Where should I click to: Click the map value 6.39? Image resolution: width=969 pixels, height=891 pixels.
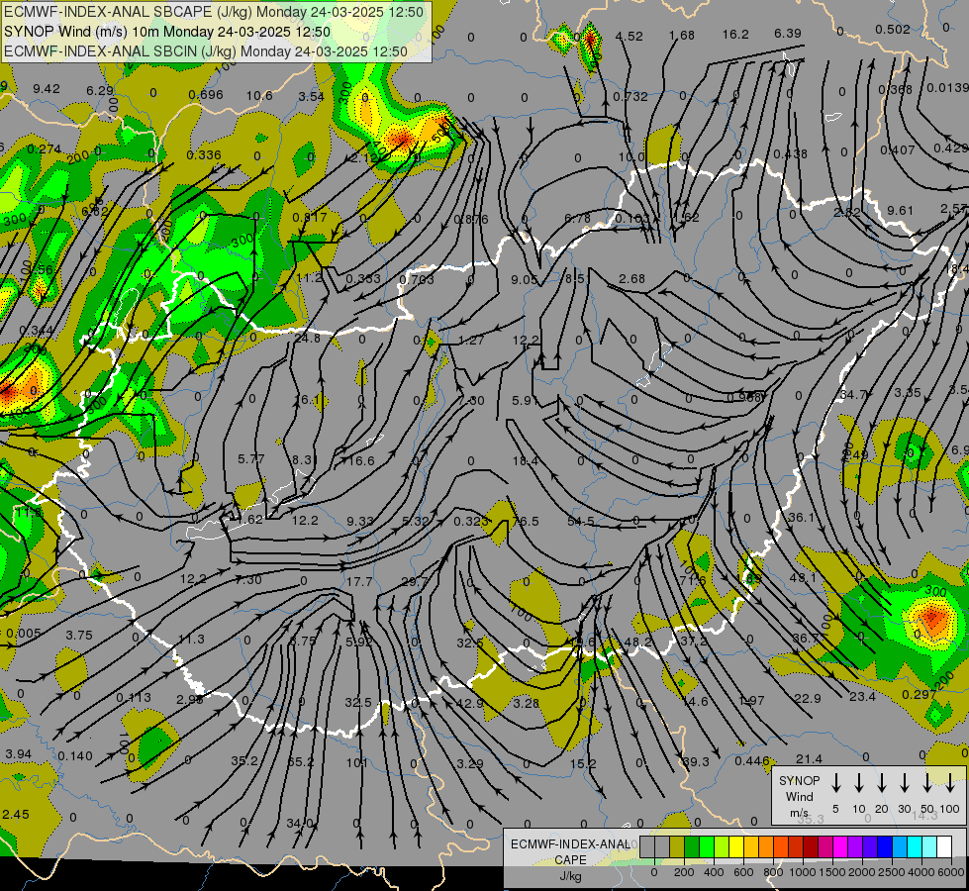[x=787, y=34]
